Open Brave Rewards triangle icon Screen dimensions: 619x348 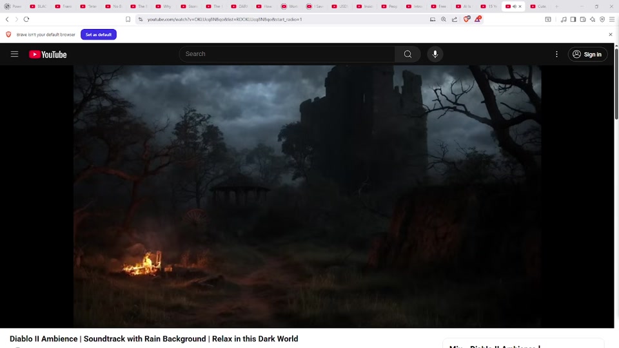click(478, 19)
